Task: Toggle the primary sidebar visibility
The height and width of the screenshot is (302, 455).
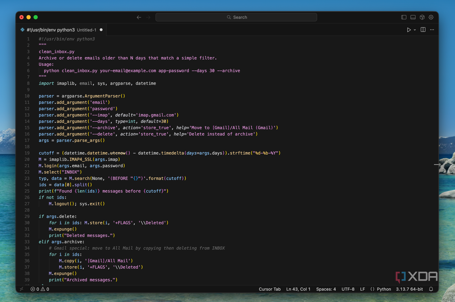Action: (x=404, y=17)
